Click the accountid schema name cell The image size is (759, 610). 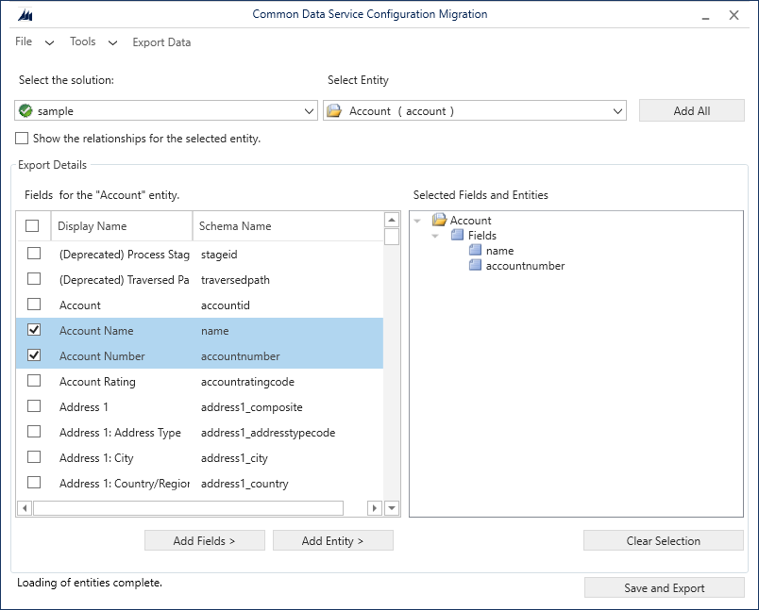click(x=226, y=305)
